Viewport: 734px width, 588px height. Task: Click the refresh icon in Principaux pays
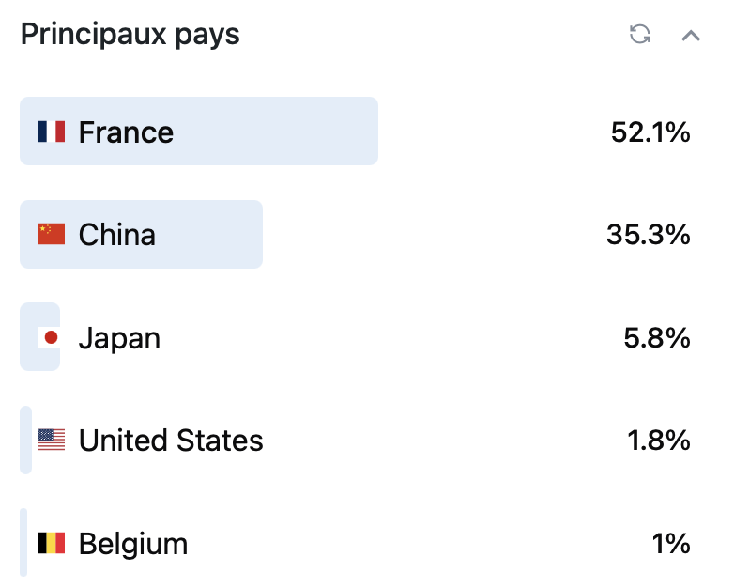click(x=640, y=36)
